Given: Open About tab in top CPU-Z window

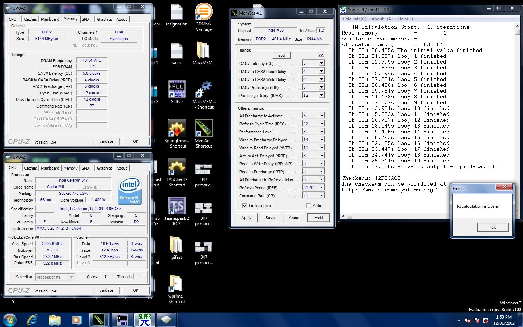Looking at the screenshot, I should pyautogui.click(x=122, y=19).
